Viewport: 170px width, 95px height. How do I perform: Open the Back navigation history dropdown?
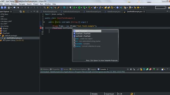pyautogui.click(x=141, y=8)
